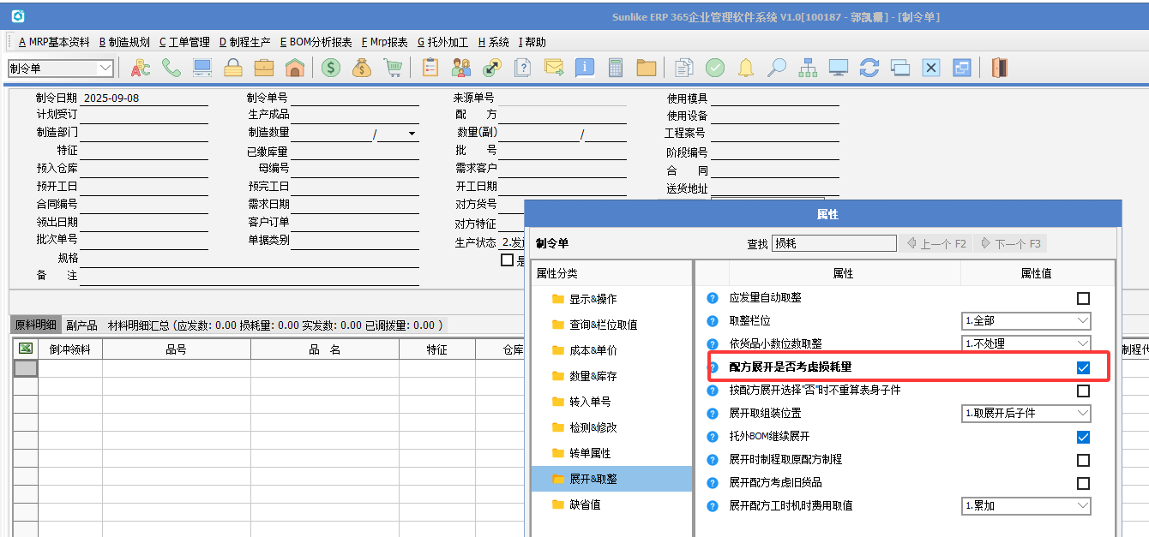Click the green phone icon in toolbar
The image size is (1149, 537).
(171, 68)
